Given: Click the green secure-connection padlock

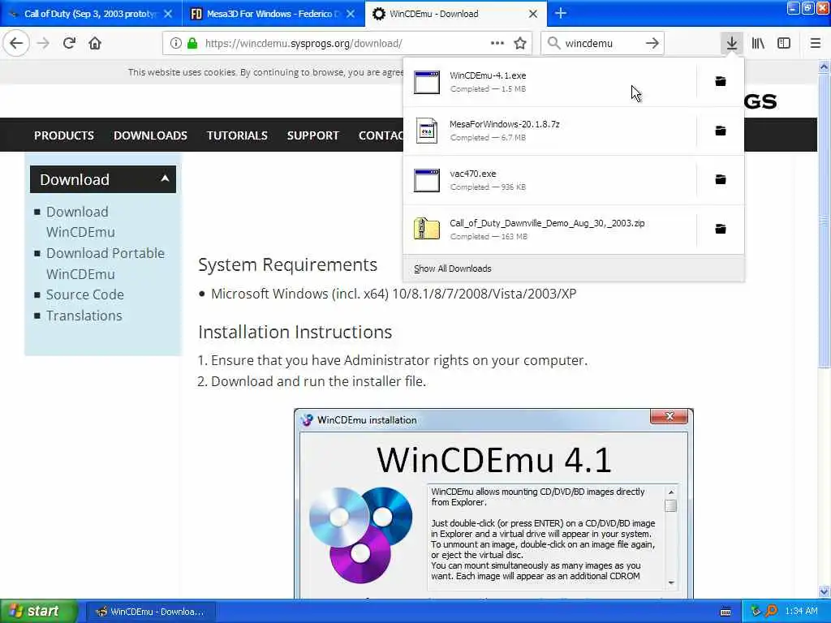Looking at the screenshot, I should coord(192,43).
